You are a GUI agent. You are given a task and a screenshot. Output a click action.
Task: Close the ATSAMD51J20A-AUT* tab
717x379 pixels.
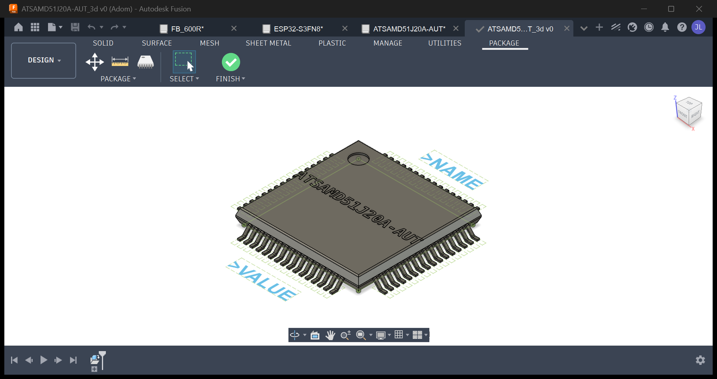456,28
